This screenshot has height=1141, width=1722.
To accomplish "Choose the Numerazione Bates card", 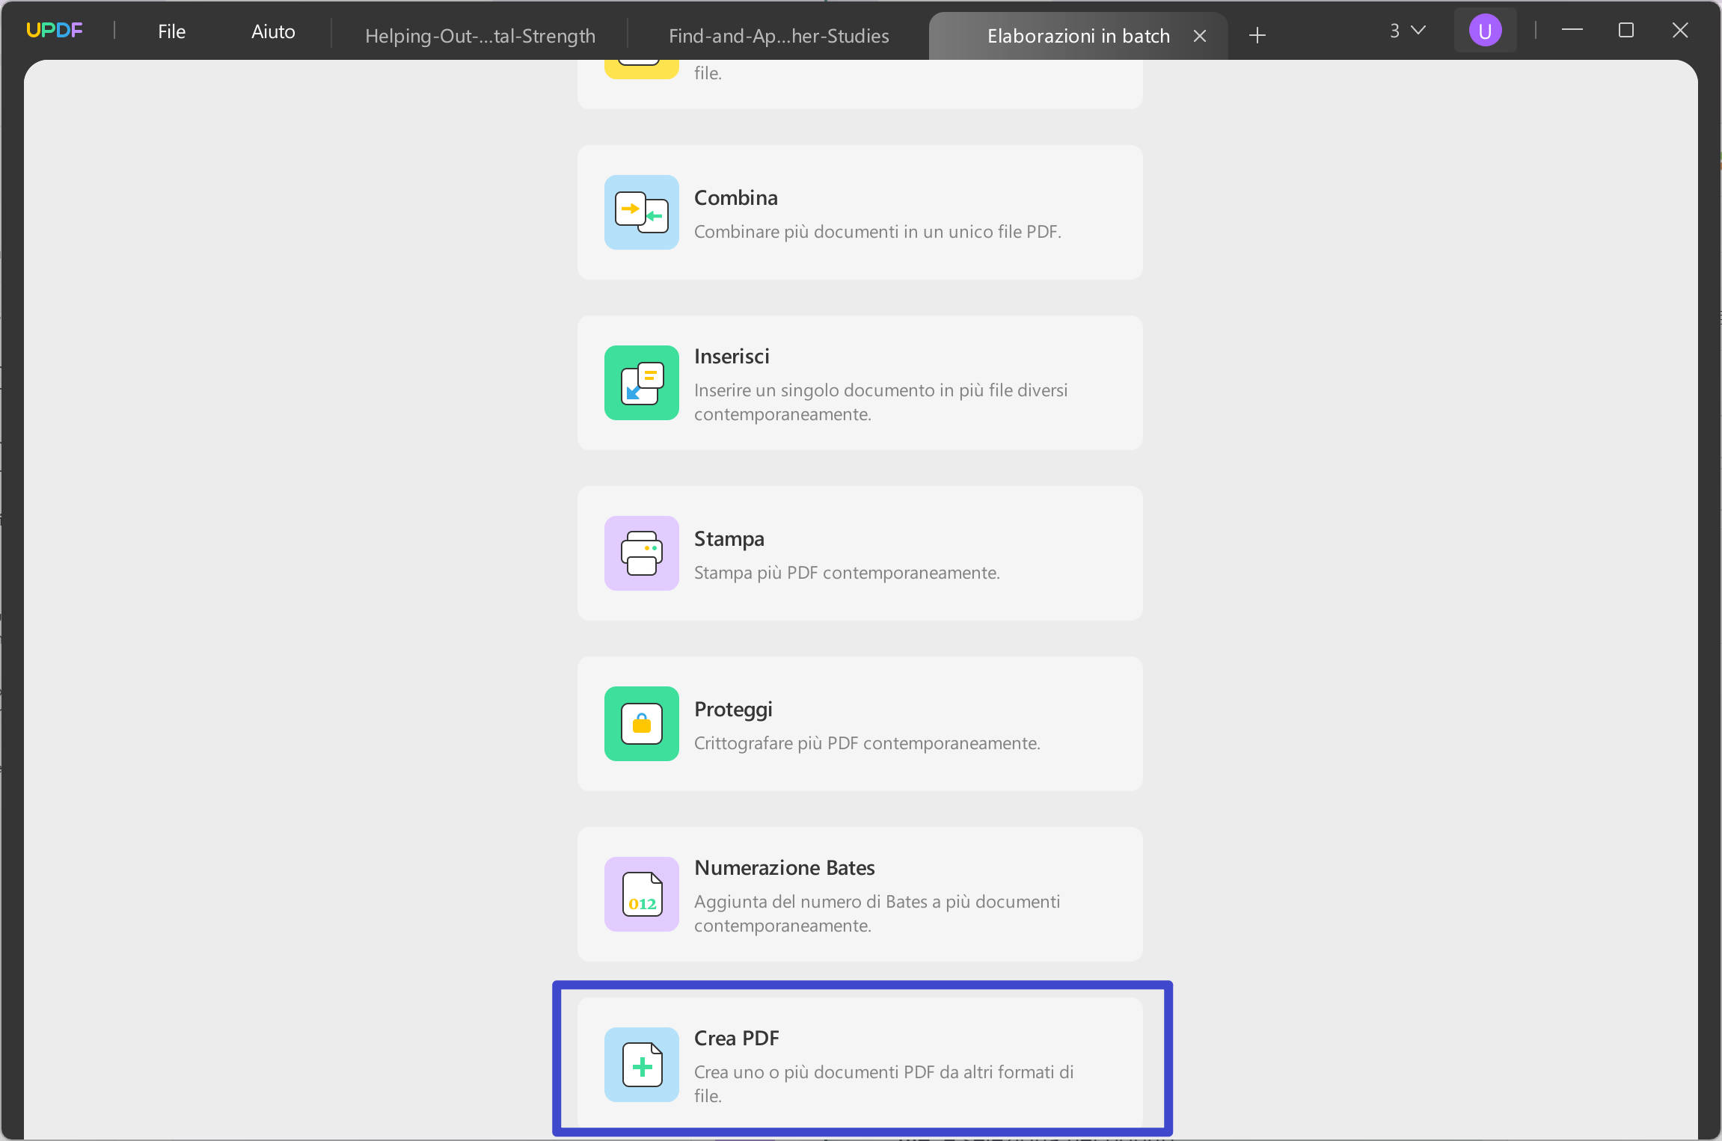I will point(860,894).
